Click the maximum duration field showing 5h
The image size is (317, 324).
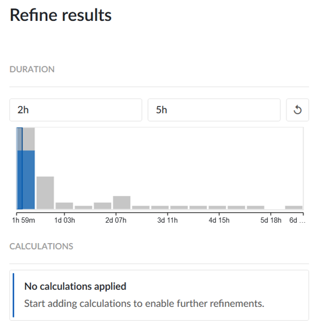tap(214, 110)
